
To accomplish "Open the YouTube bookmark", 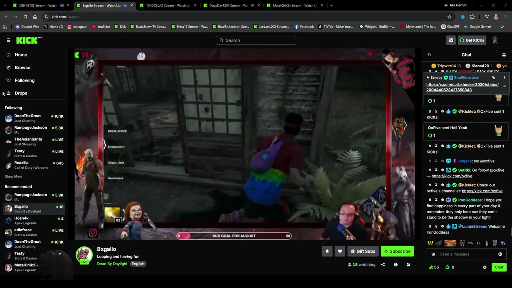I will [x=101, y=27].
